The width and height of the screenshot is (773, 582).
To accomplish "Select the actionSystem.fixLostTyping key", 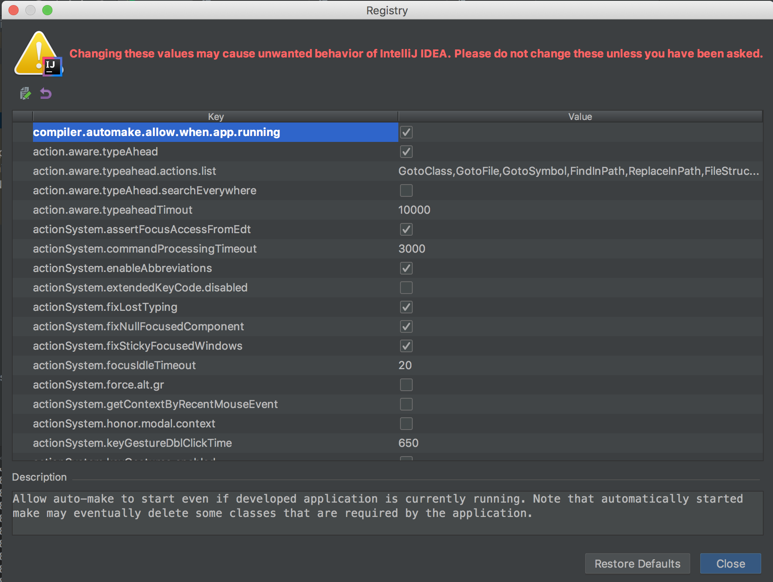I will coord(105,307).
